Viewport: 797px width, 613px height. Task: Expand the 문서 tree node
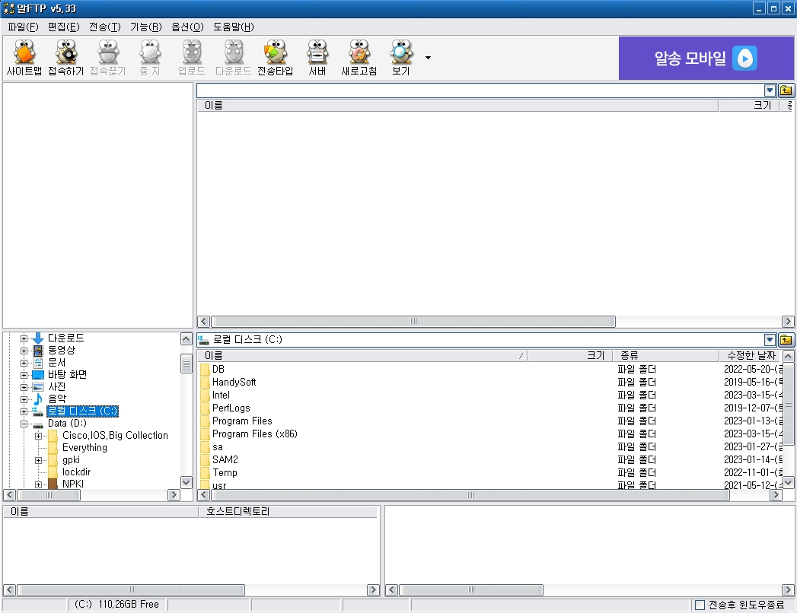pyautogui.click(x=24, y=363)
